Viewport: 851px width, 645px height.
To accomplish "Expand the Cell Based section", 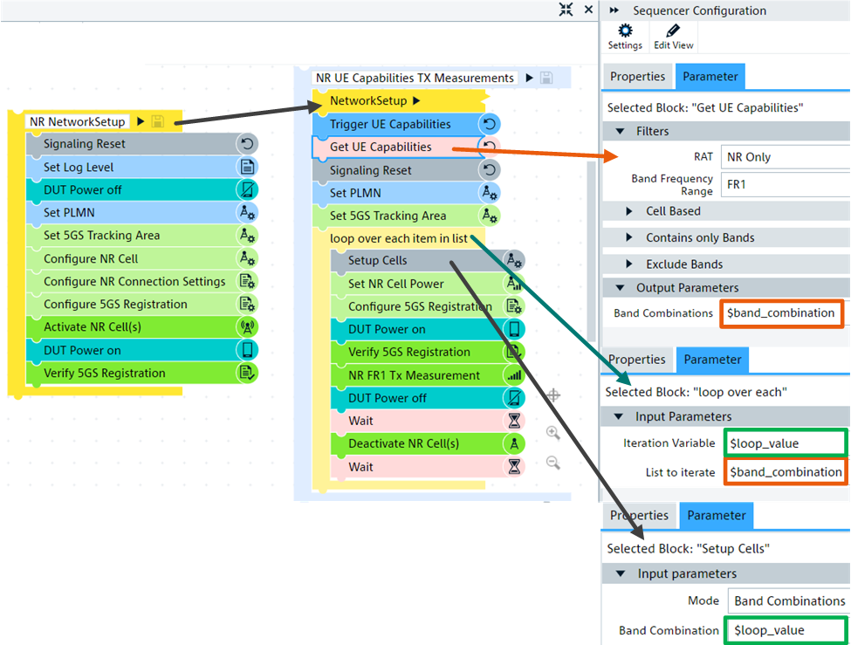I will pos(630,211).
